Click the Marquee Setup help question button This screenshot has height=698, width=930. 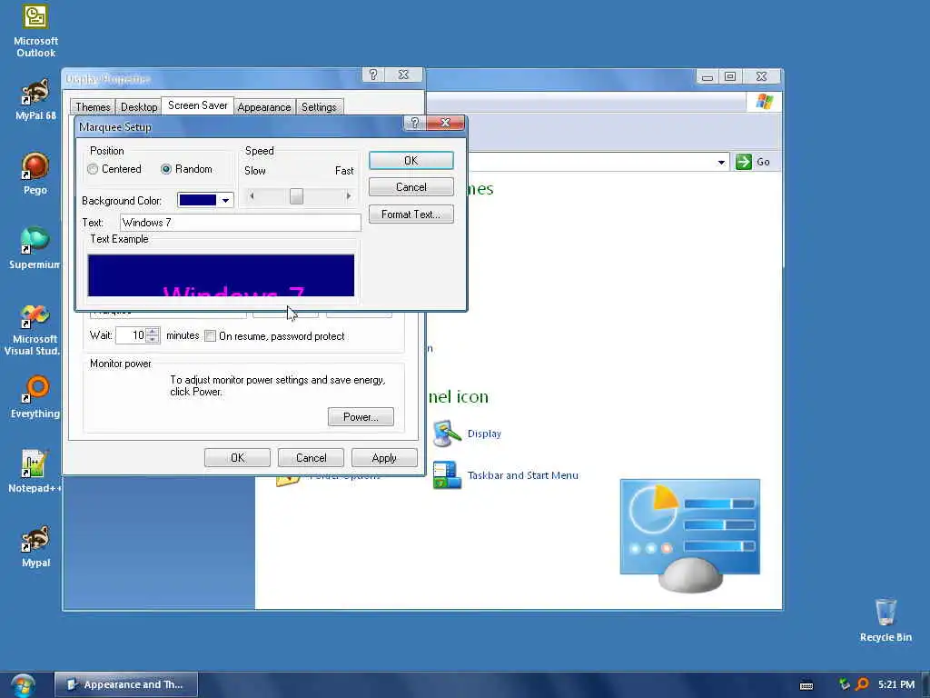(414, 123)
